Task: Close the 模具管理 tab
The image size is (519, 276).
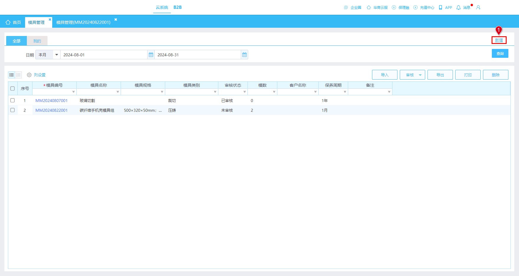Action: click(x=50, y=19)
